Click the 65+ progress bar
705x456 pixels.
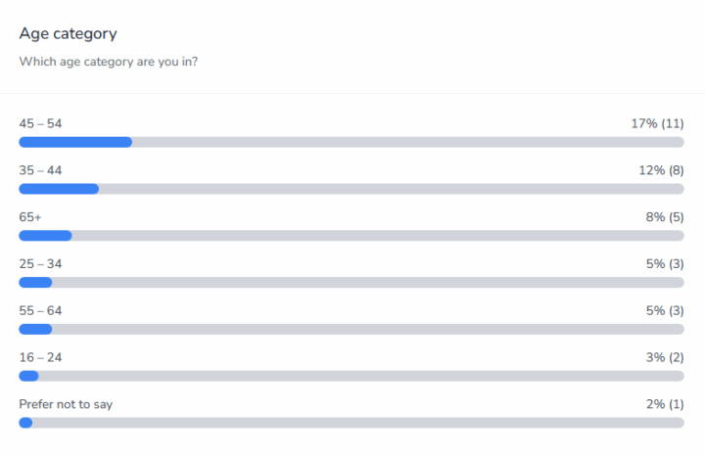[x=352, y=236]
